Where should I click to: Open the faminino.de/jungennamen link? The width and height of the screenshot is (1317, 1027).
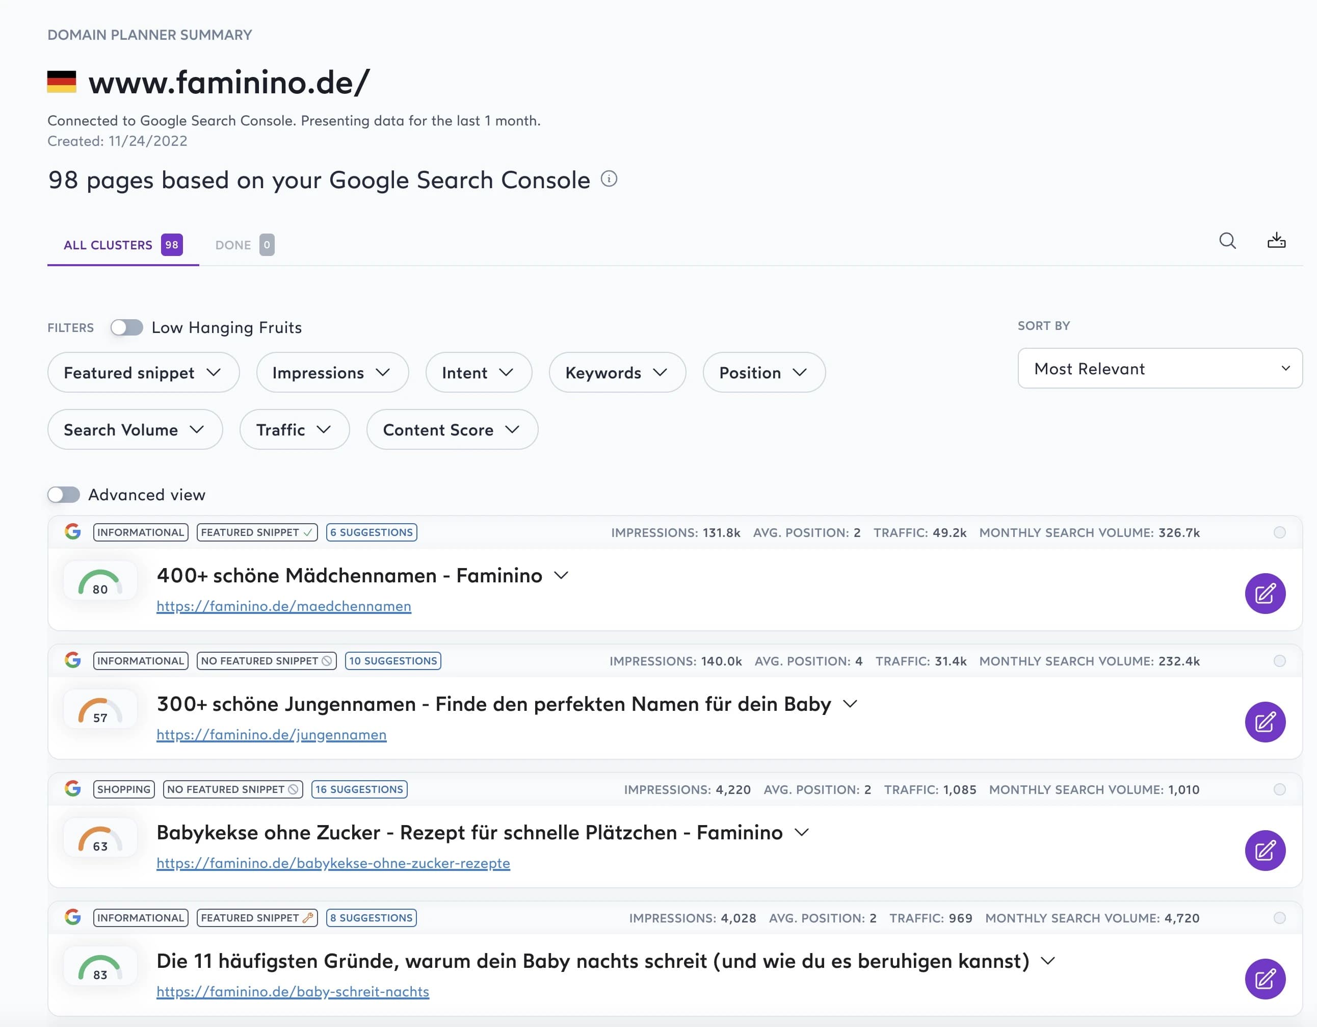pos(271,734)
